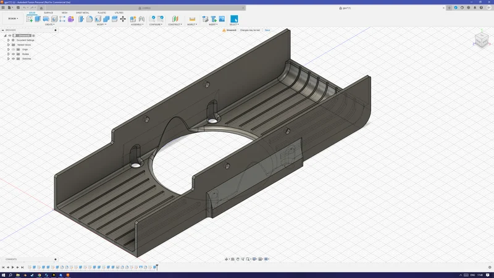
Task: Activate the Select tool icon
Action: pyautogui.click(x=234, y=19)
